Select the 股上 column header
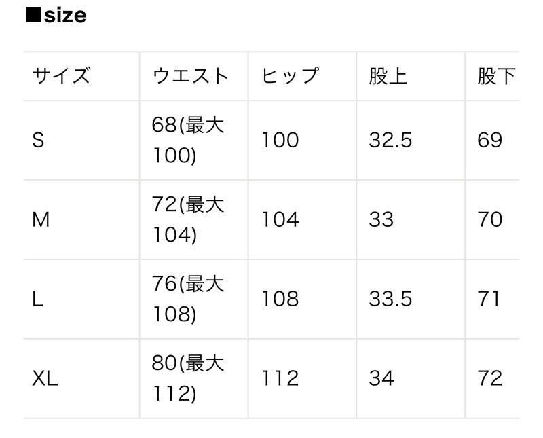The image size is (543, 438). [388, 76]
